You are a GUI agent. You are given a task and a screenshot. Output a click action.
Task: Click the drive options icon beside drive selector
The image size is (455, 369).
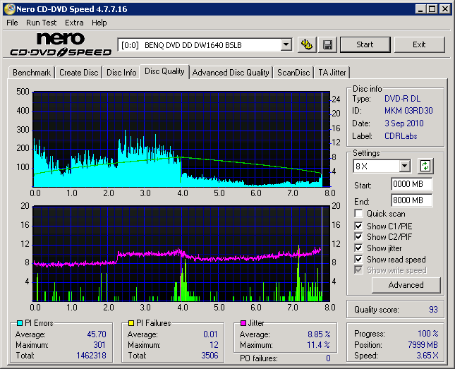coord(306,44)
